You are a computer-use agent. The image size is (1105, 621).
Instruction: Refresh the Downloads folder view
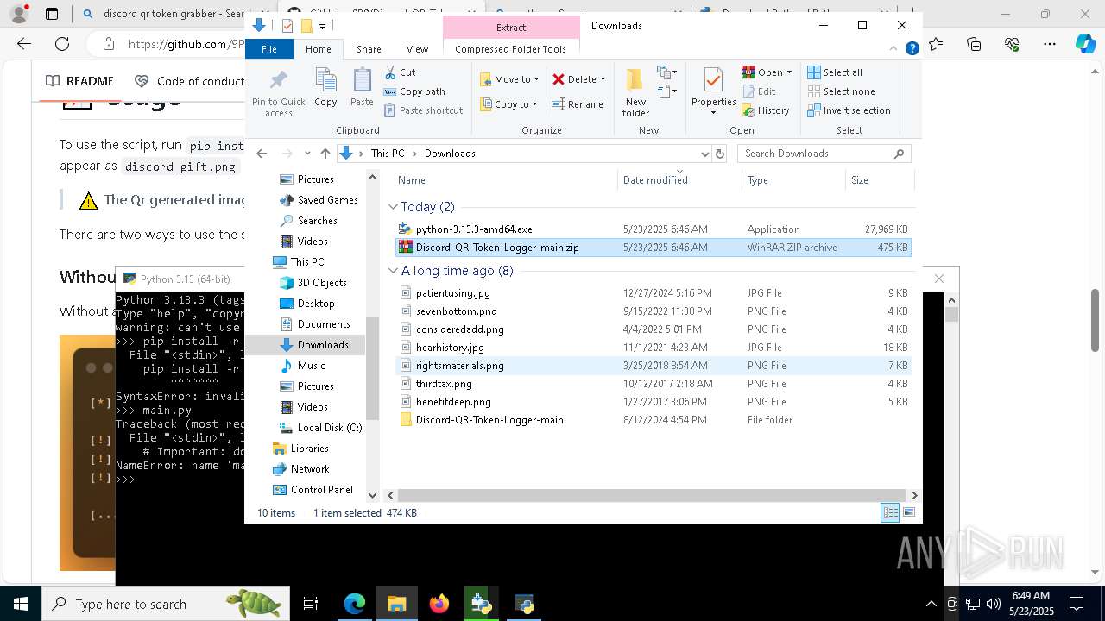(720, 154)
